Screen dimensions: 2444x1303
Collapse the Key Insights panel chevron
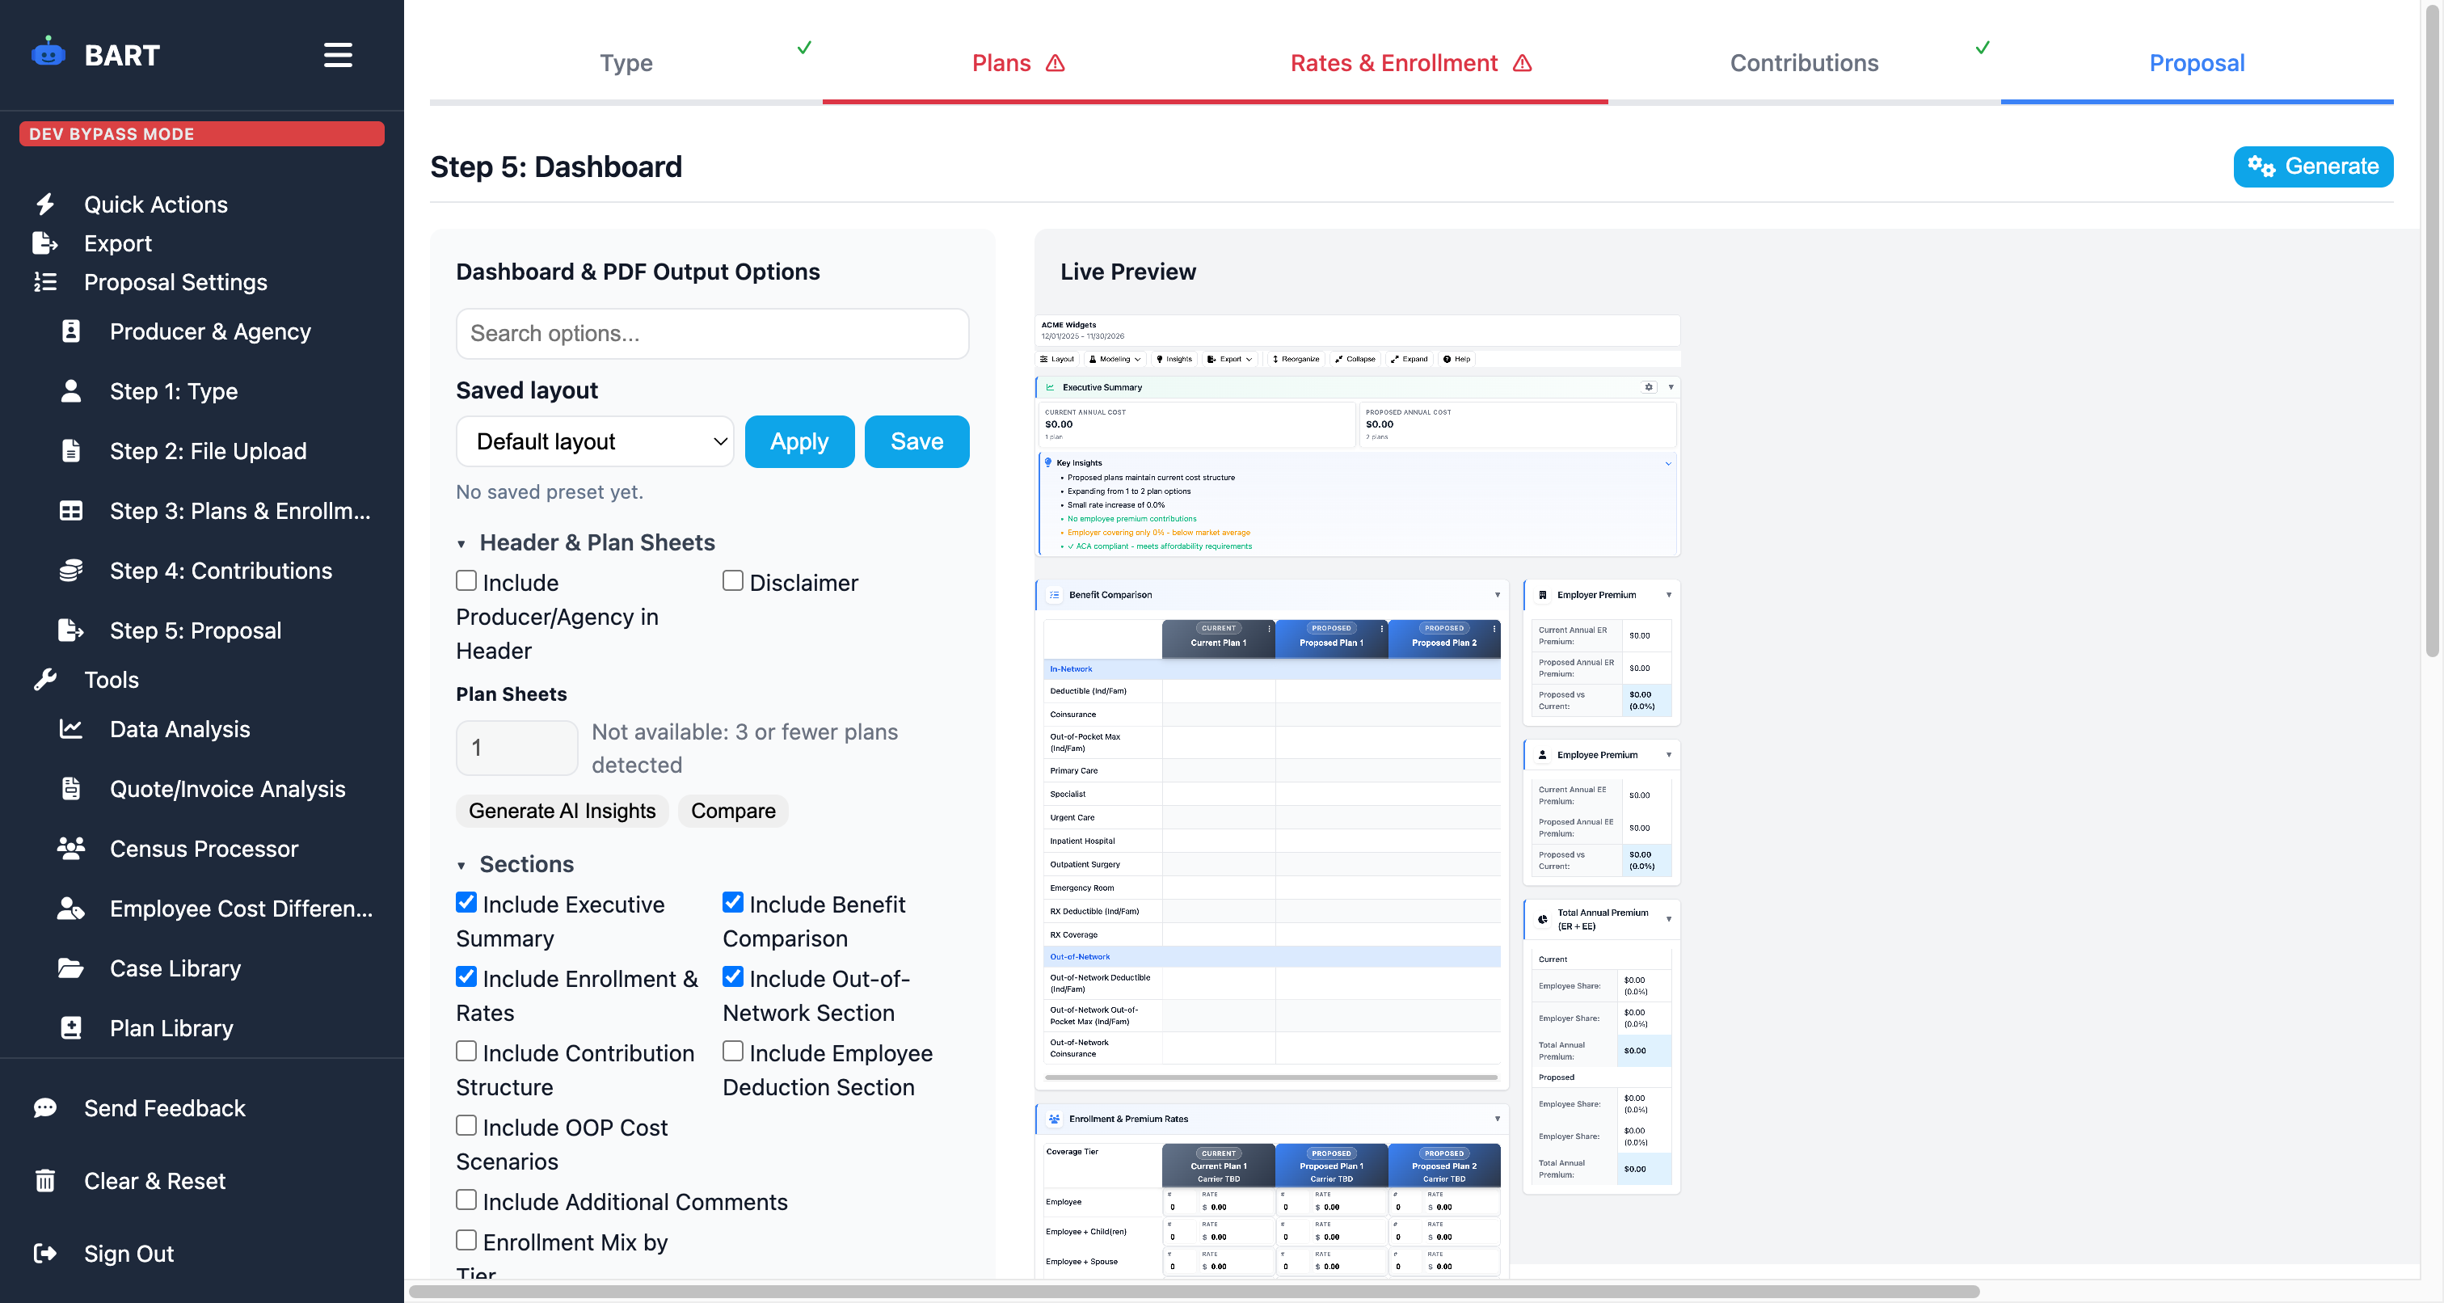1668,464
